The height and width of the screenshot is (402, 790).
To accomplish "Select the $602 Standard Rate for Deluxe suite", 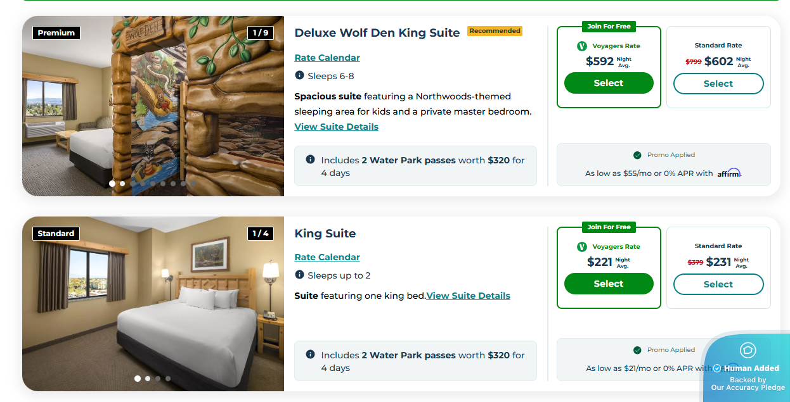I will coord(718,83).
